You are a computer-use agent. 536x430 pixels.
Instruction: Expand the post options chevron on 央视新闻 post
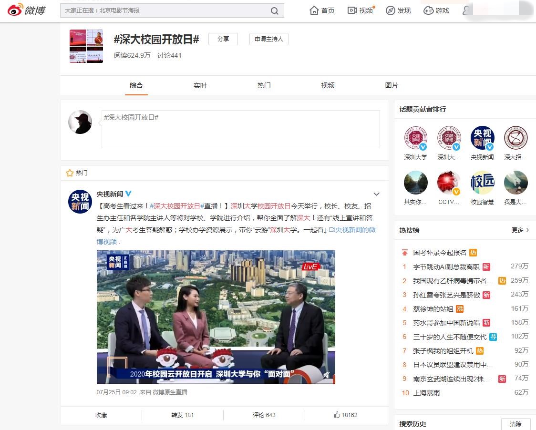tap(377, 194)
